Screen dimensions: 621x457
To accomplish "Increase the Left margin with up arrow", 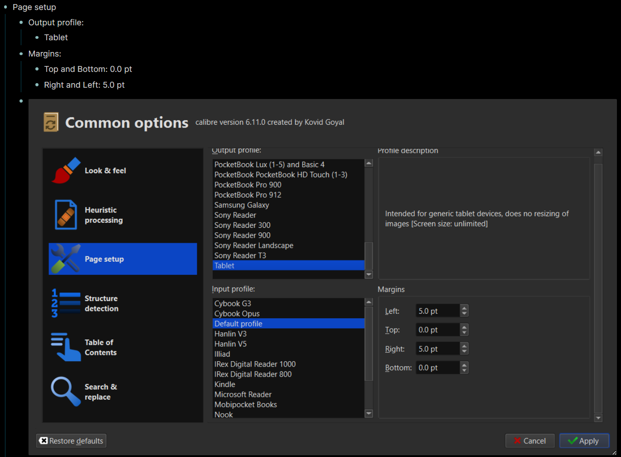I will pyautogui.click(x=464, y=308).
